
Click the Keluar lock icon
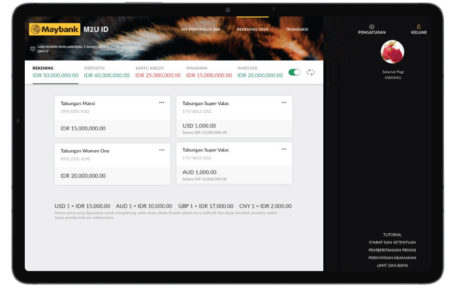click(418, 27)
